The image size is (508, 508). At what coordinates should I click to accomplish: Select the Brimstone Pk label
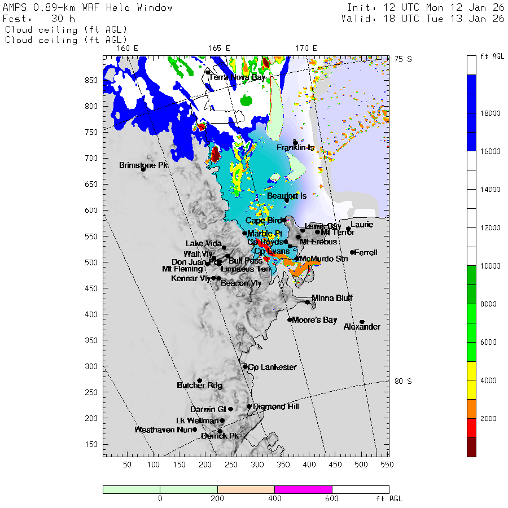[x=143, y=165]
